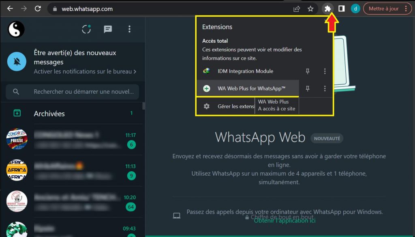Image resolution: width=415 pixels, height=237 pixels.
Task: Click the green plus WA Web Plus icon
Action: click(x=206, y=88)
